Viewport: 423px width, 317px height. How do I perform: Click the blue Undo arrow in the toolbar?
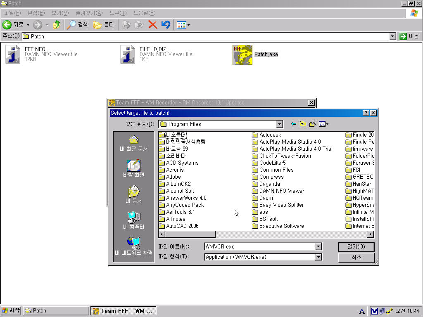[166, 25]
